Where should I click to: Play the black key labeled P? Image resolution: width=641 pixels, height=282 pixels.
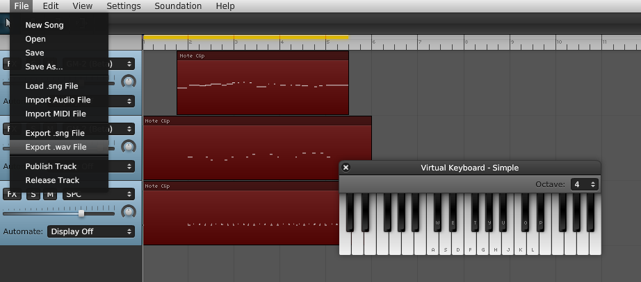pos(540,213)
